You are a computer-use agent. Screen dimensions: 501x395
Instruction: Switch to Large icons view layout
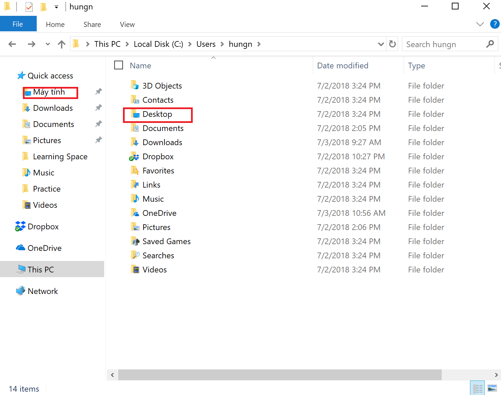pos(492,388)
